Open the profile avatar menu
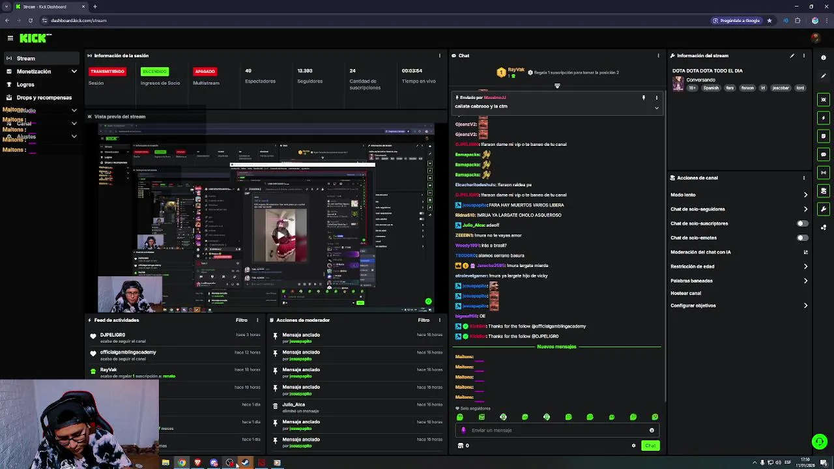This screenshot has height=469, width=834. (815, 38)
